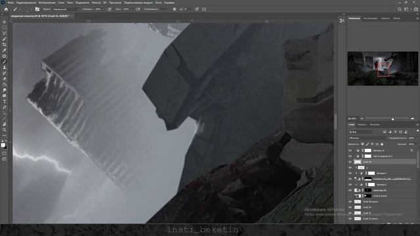Viewport: 420px width, 236px height.
Task: Hide the Слой 26 layer
Action: (350, 162)
